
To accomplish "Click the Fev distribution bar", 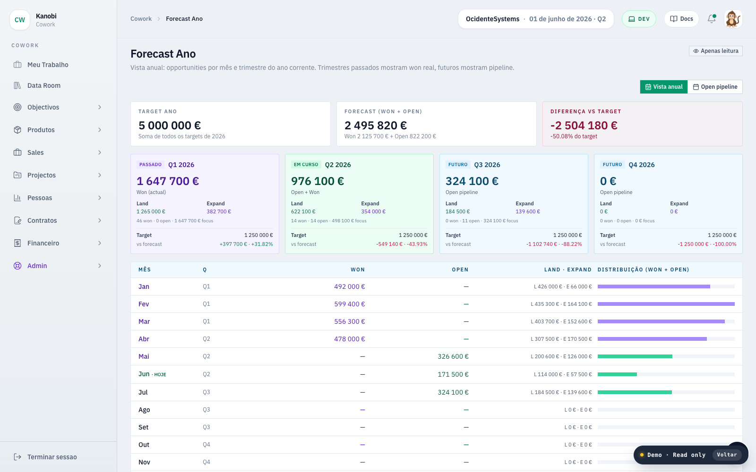I will point(666,304).
